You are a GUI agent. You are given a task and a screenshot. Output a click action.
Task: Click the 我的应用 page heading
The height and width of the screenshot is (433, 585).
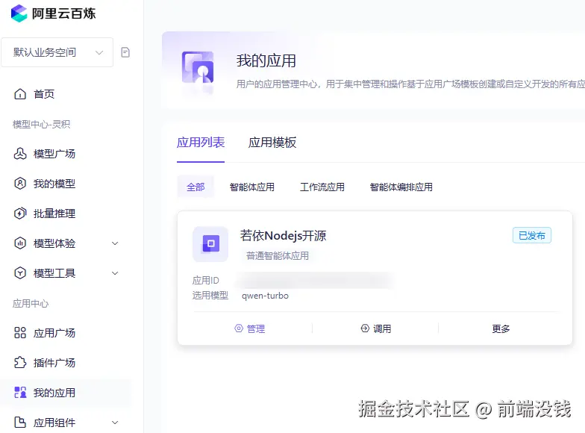point(266,61)
